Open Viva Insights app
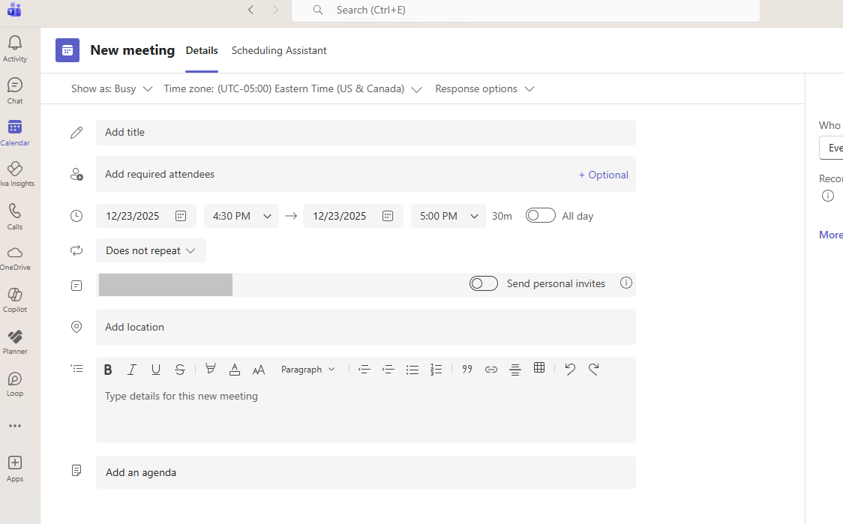Viewport: 843px width, 524px height. [15, 175]
